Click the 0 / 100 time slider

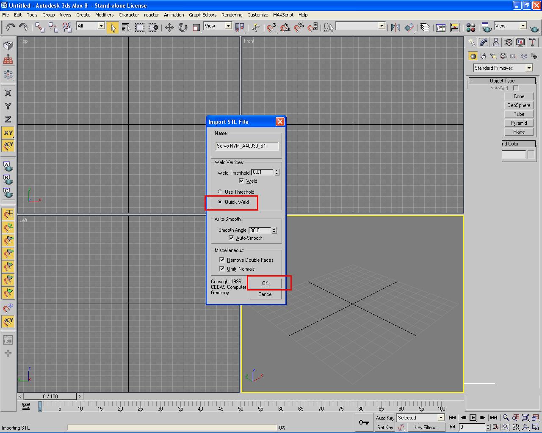[x=50, y=397]
